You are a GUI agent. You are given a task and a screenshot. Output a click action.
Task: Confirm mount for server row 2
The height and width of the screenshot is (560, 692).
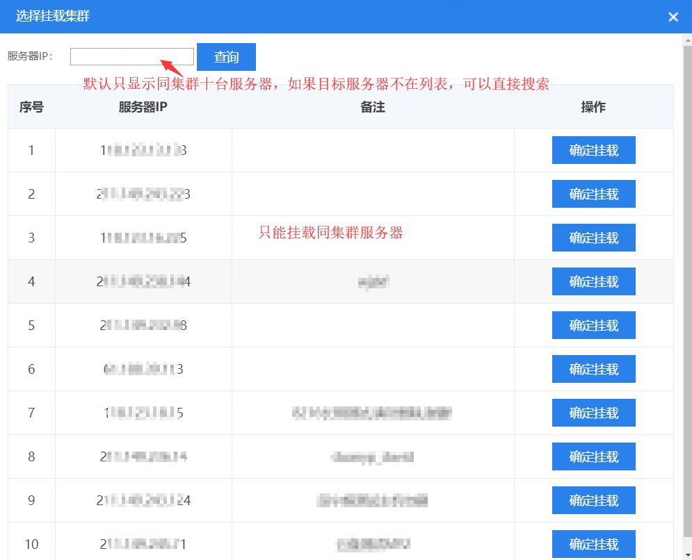[593, 194]
